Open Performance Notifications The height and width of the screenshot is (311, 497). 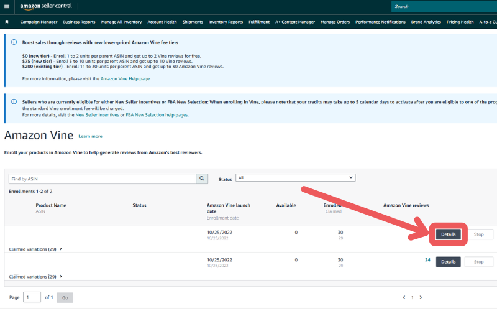(x=380, y=22)
